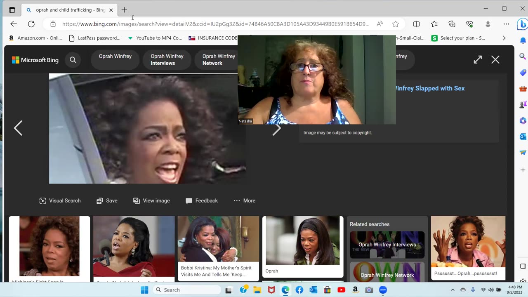The width and height of the screenshot is (528, 297).
Task: Show hidden system tray icons chevron
Action: [x=453, y=290]
